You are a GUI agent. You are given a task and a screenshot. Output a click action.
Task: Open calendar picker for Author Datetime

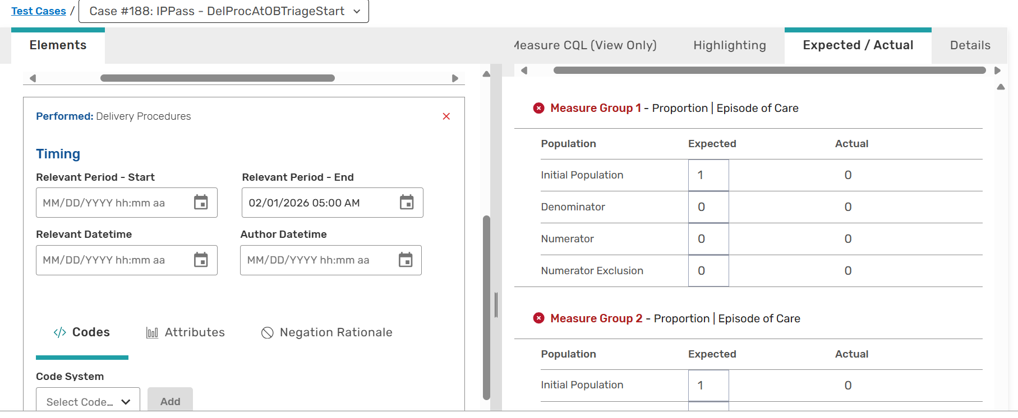(406, 260)
